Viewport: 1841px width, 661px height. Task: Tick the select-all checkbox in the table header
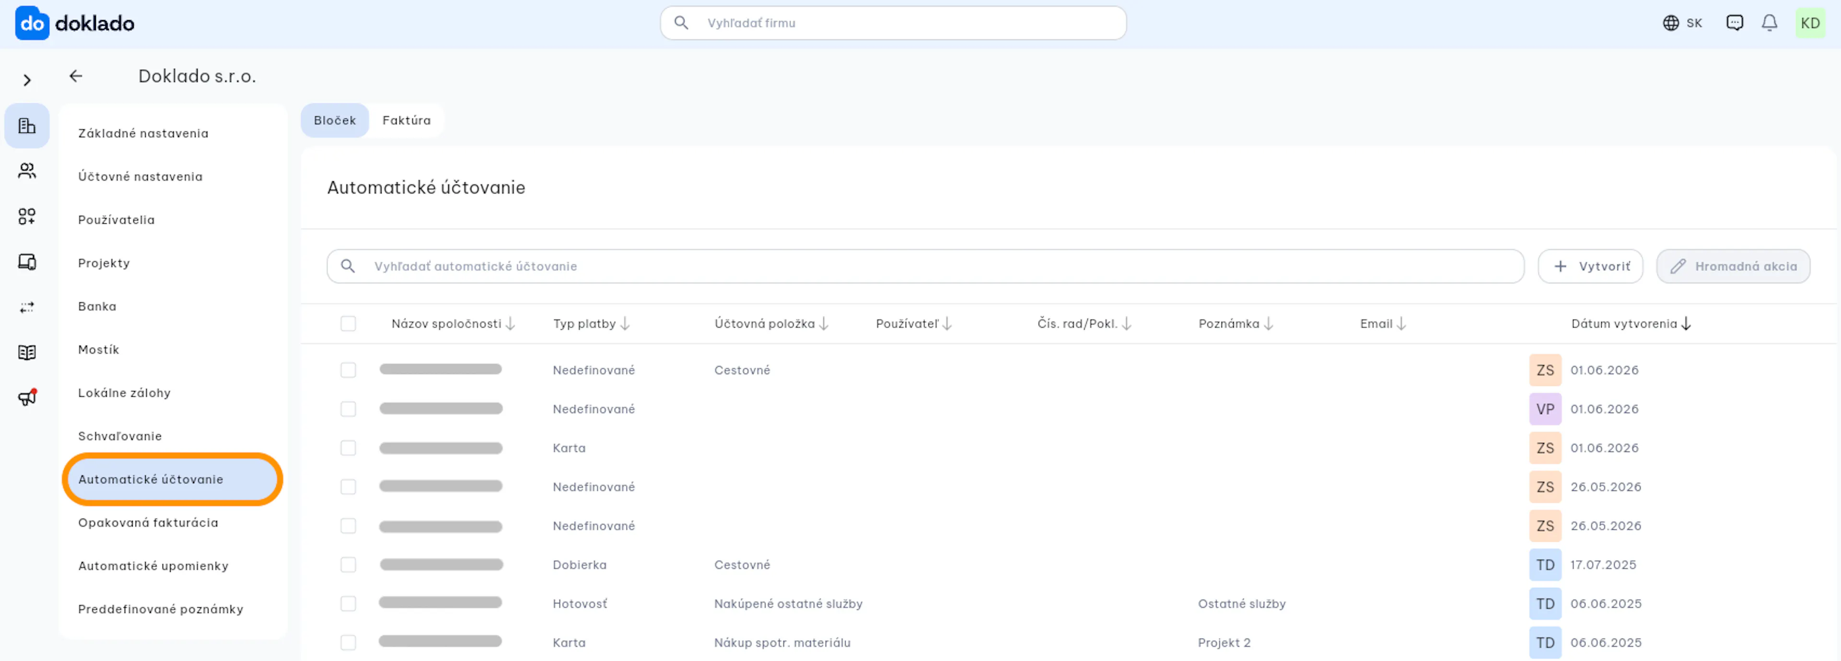(348, 324)
